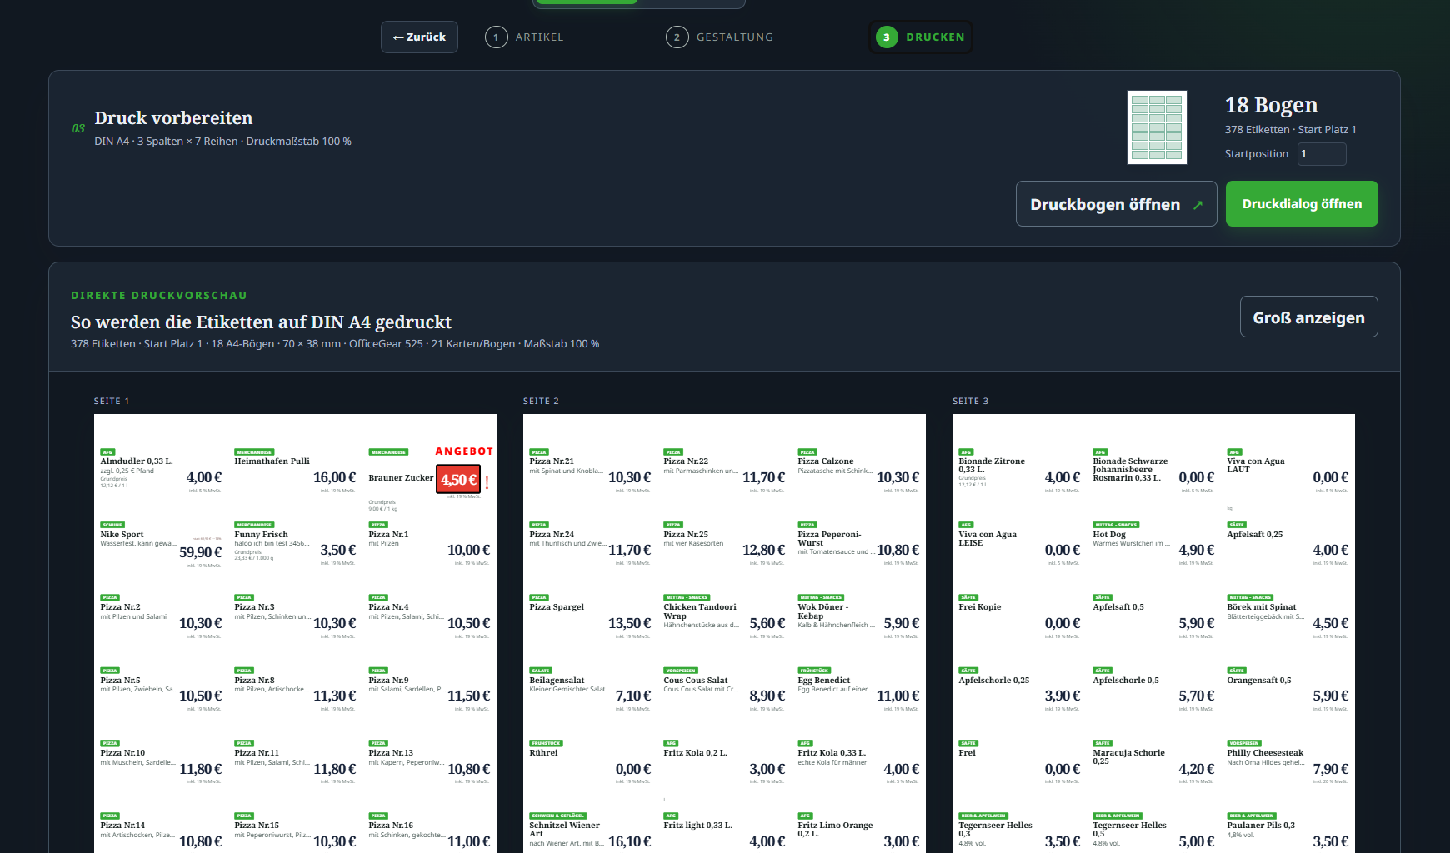Click the Startposition input field
Viewport: 1450px width, 853px height.
1322,154
